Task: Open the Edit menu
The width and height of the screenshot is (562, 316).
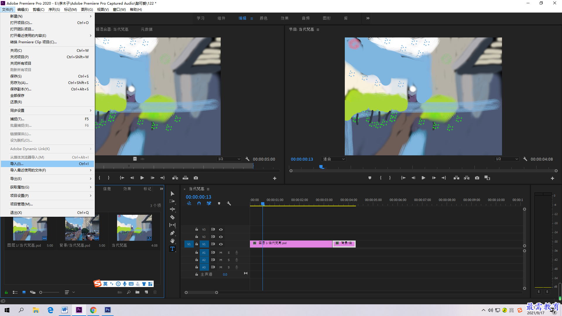Action: click(x=23, y=10)
